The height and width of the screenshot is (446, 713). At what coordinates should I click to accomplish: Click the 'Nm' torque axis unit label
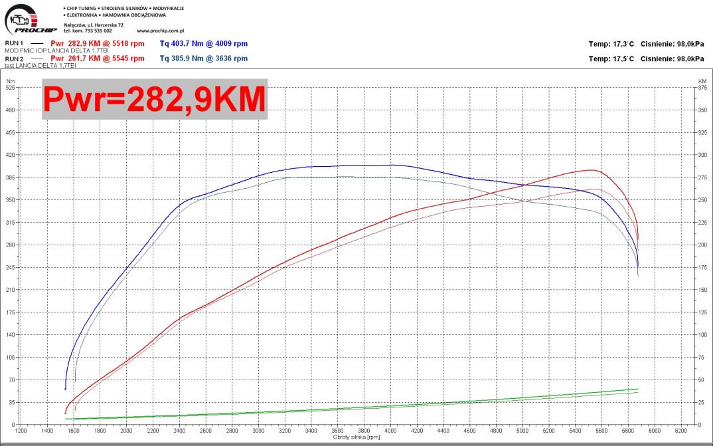pyautogui.click(x=9, y=81)
